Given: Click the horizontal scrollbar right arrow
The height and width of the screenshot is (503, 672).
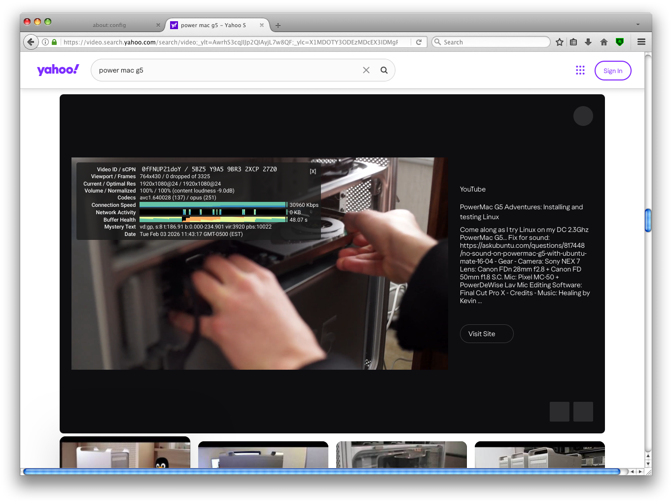Looking at the screenshot, I should pyautogui.click(x=640, y=472).
